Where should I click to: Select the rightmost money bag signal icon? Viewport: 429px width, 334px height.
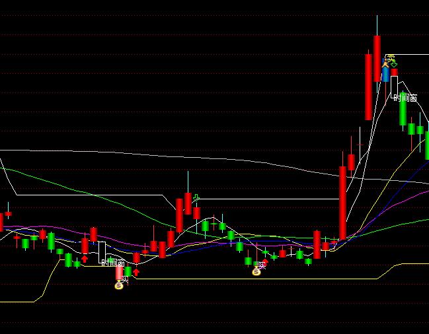coord(256,271)
